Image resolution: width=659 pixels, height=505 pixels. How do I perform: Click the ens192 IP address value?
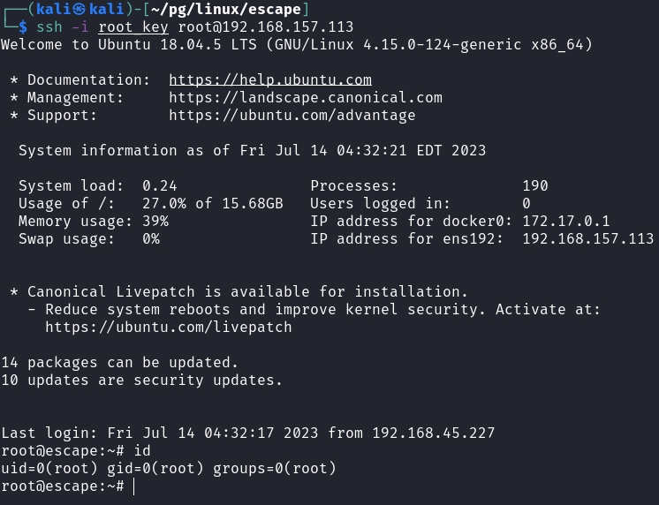pyautogui.click(x=587, y=238)
